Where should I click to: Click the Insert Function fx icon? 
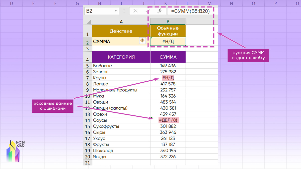point(160,11)
